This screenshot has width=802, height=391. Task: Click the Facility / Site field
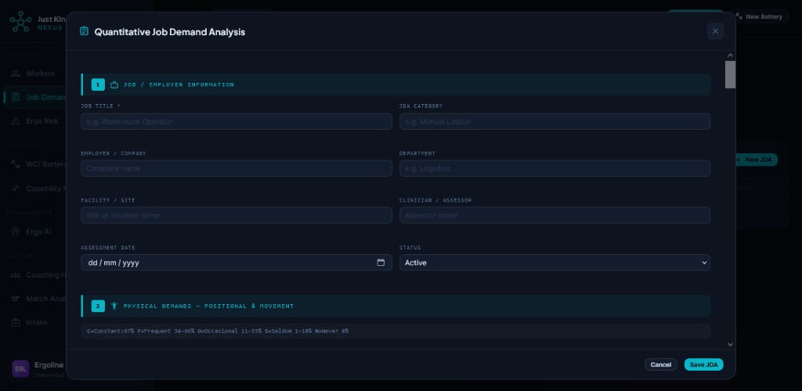[237, 215]
